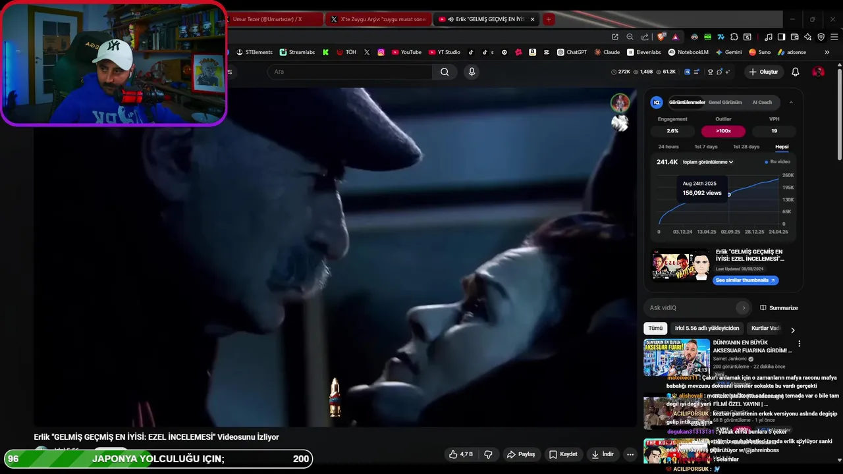Viewport: 843px width, 474px height.
Task: Click See similar thumbnails button
Action: (x=746, y=280)
